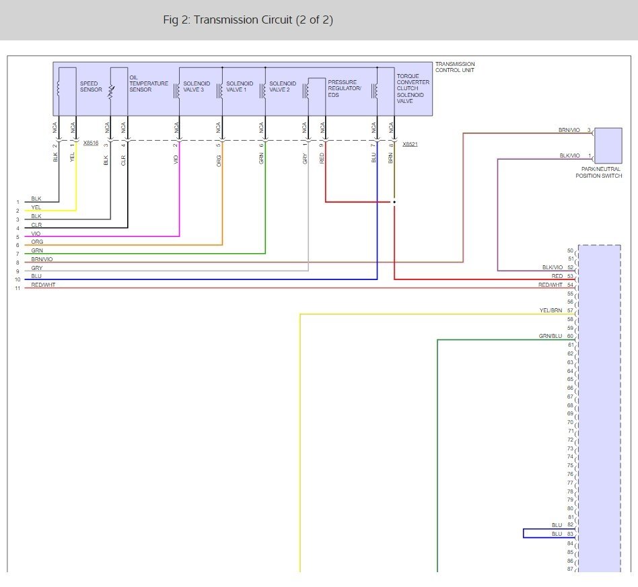Click the GRN/BLU pin 60 label
Screen dimensions: 638x587
[x=556, y=336]
